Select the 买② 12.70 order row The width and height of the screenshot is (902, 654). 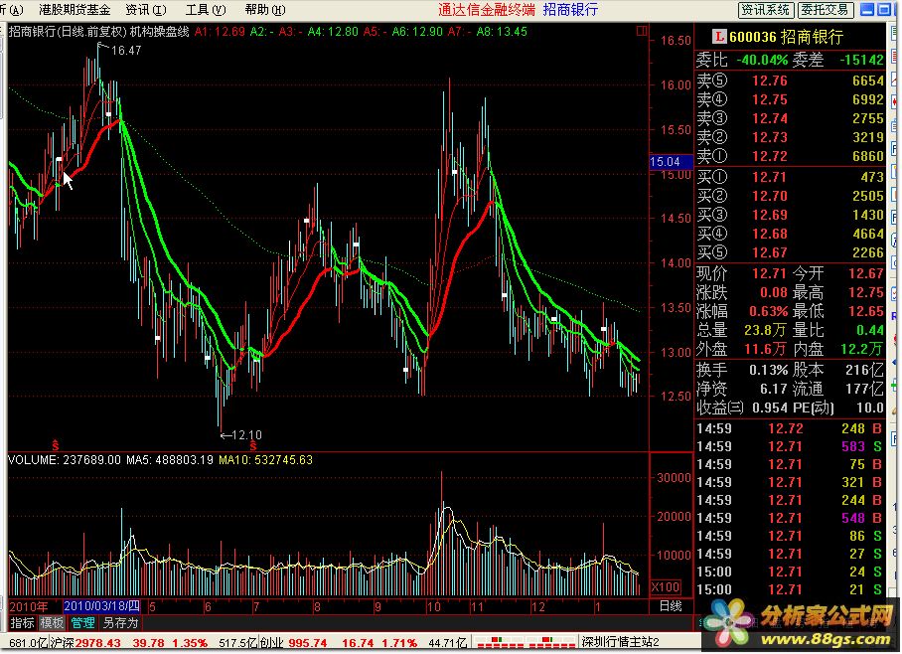coord(791,196)
